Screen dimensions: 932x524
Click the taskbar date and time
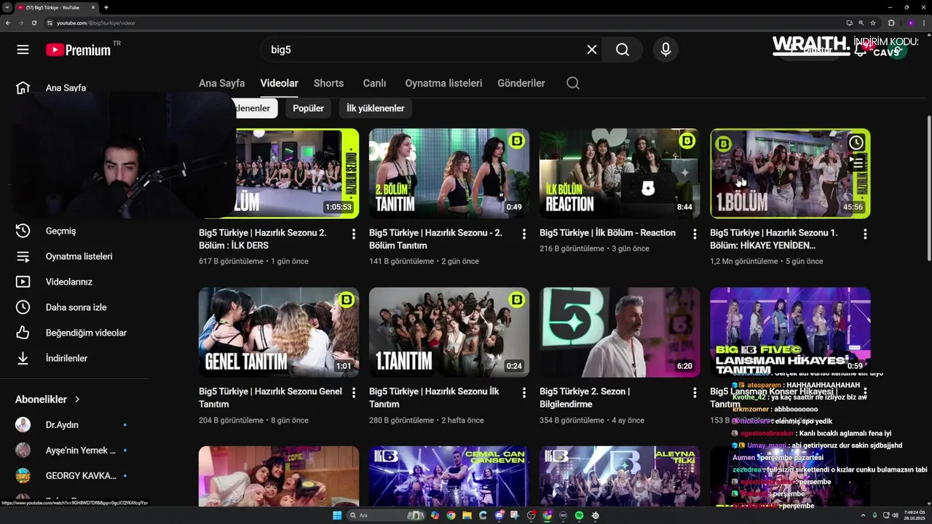[x=913, y=515]
